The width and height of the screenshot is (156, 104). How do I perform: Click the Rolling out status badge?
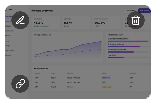pyautogui.click(x=106, y=78)
